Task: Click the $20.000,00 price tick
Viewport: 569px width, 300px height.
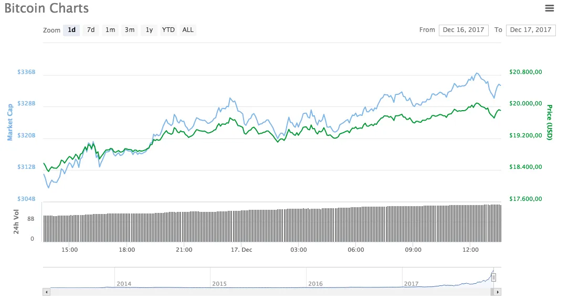Action: [525, 103]
